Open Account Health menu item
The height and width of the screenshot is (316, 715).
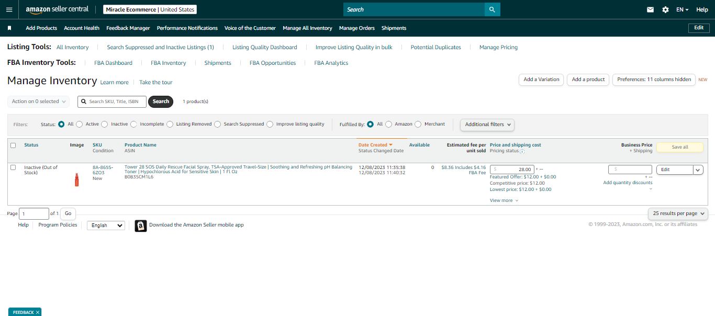82,28
